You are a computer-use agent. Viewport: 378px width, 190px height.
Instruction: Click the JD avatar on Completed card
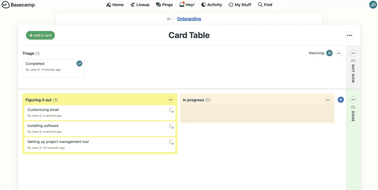coord(79,63)
